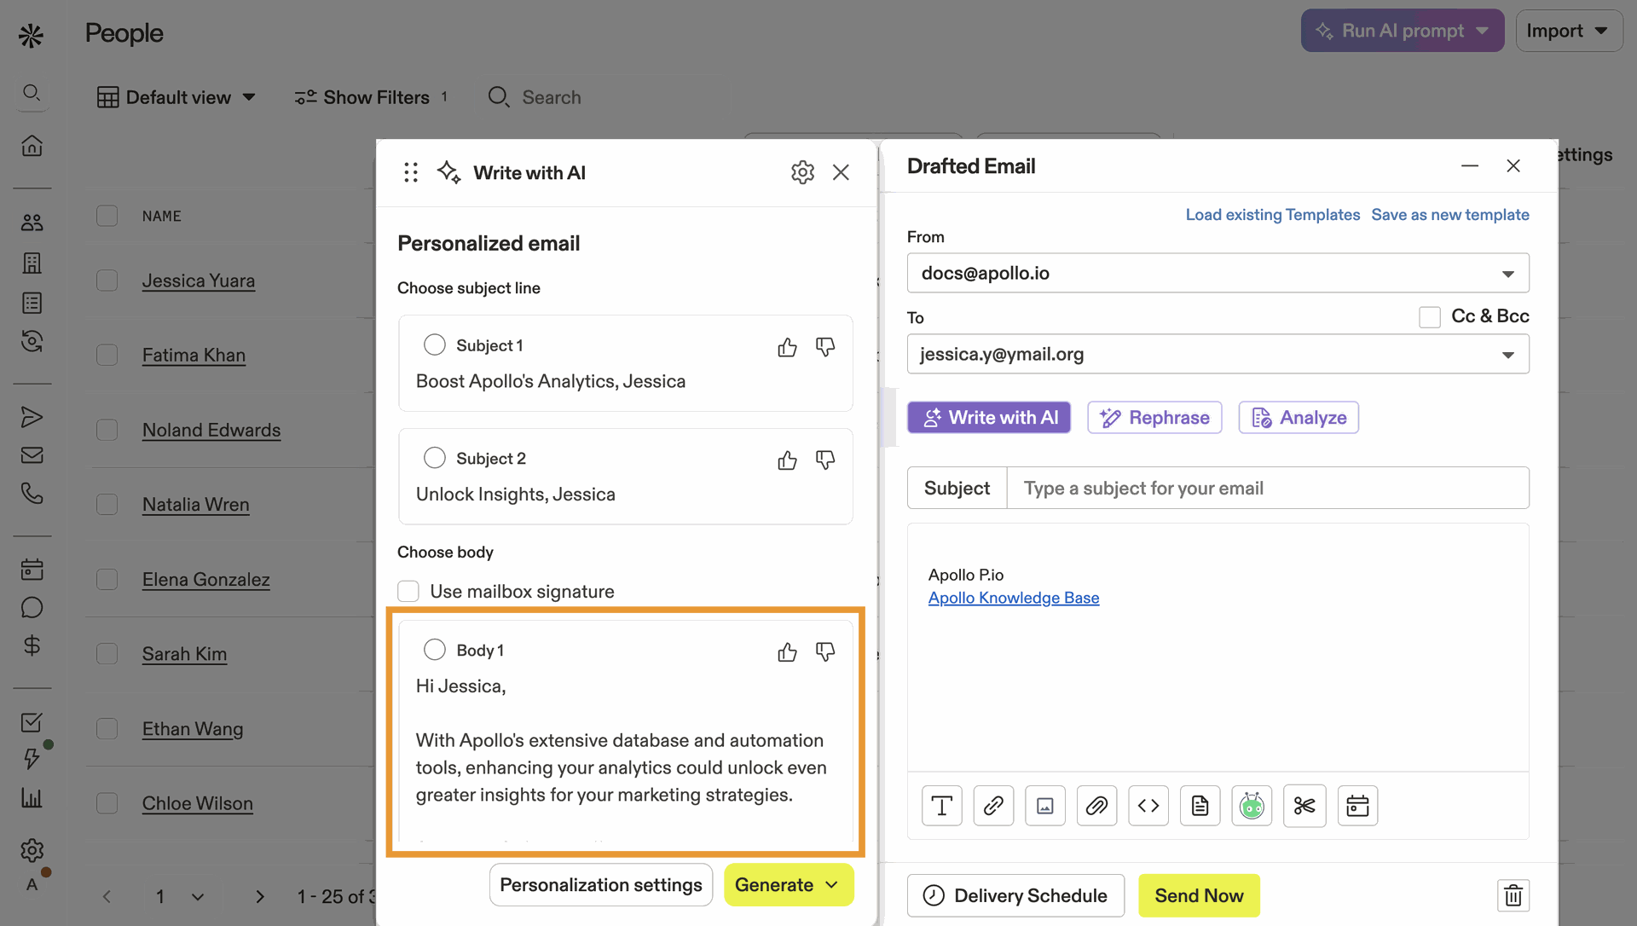Image resolution: width=1637 pixels, height=926 pixels.
Task: Give thumbs up to Subject 1
Action: pyautogui.click(x=787, y=347)
